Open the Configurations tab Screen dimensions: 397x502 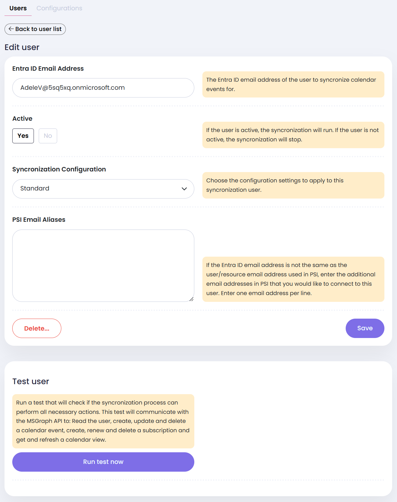click(x=59, y=8)
